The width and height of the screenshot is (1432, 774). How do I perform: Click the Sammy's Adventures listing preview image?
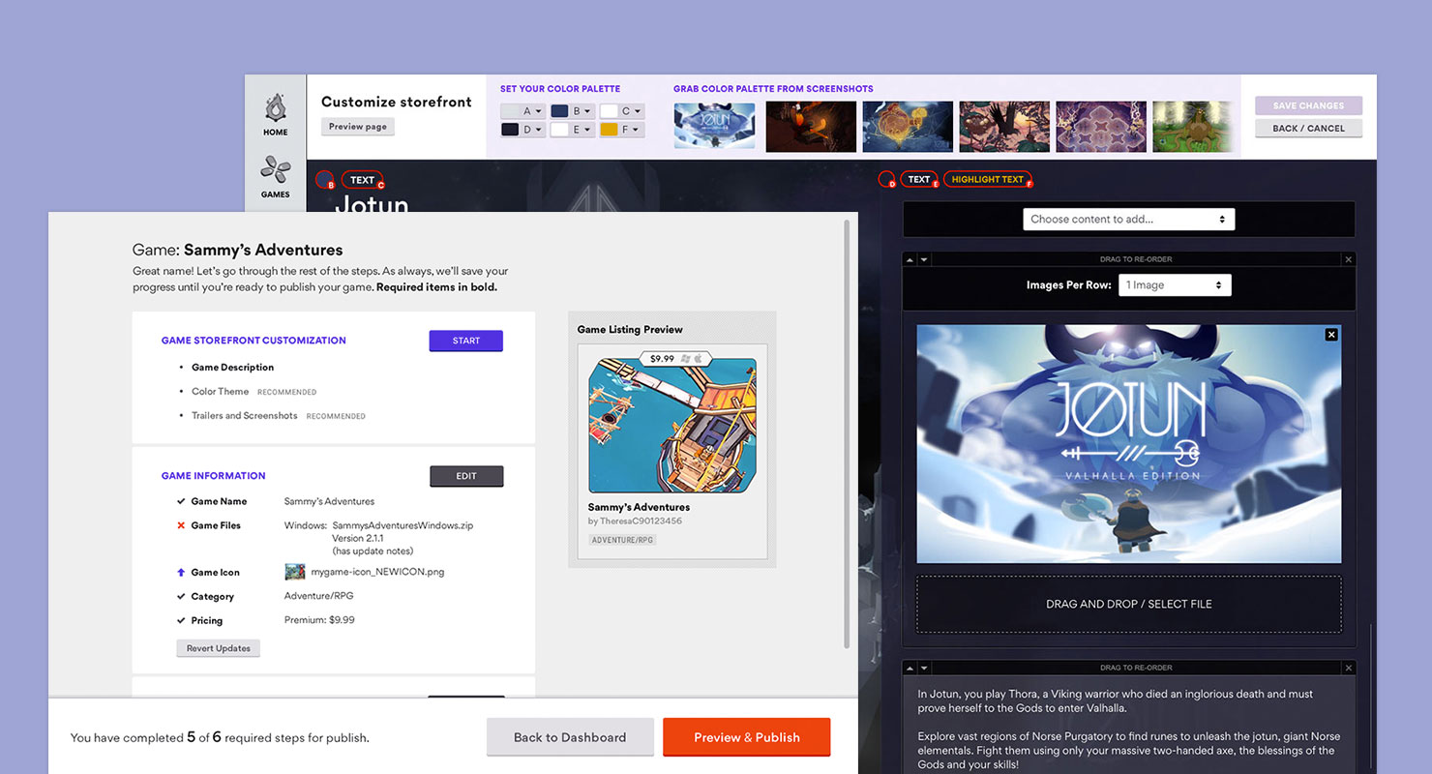672,425
